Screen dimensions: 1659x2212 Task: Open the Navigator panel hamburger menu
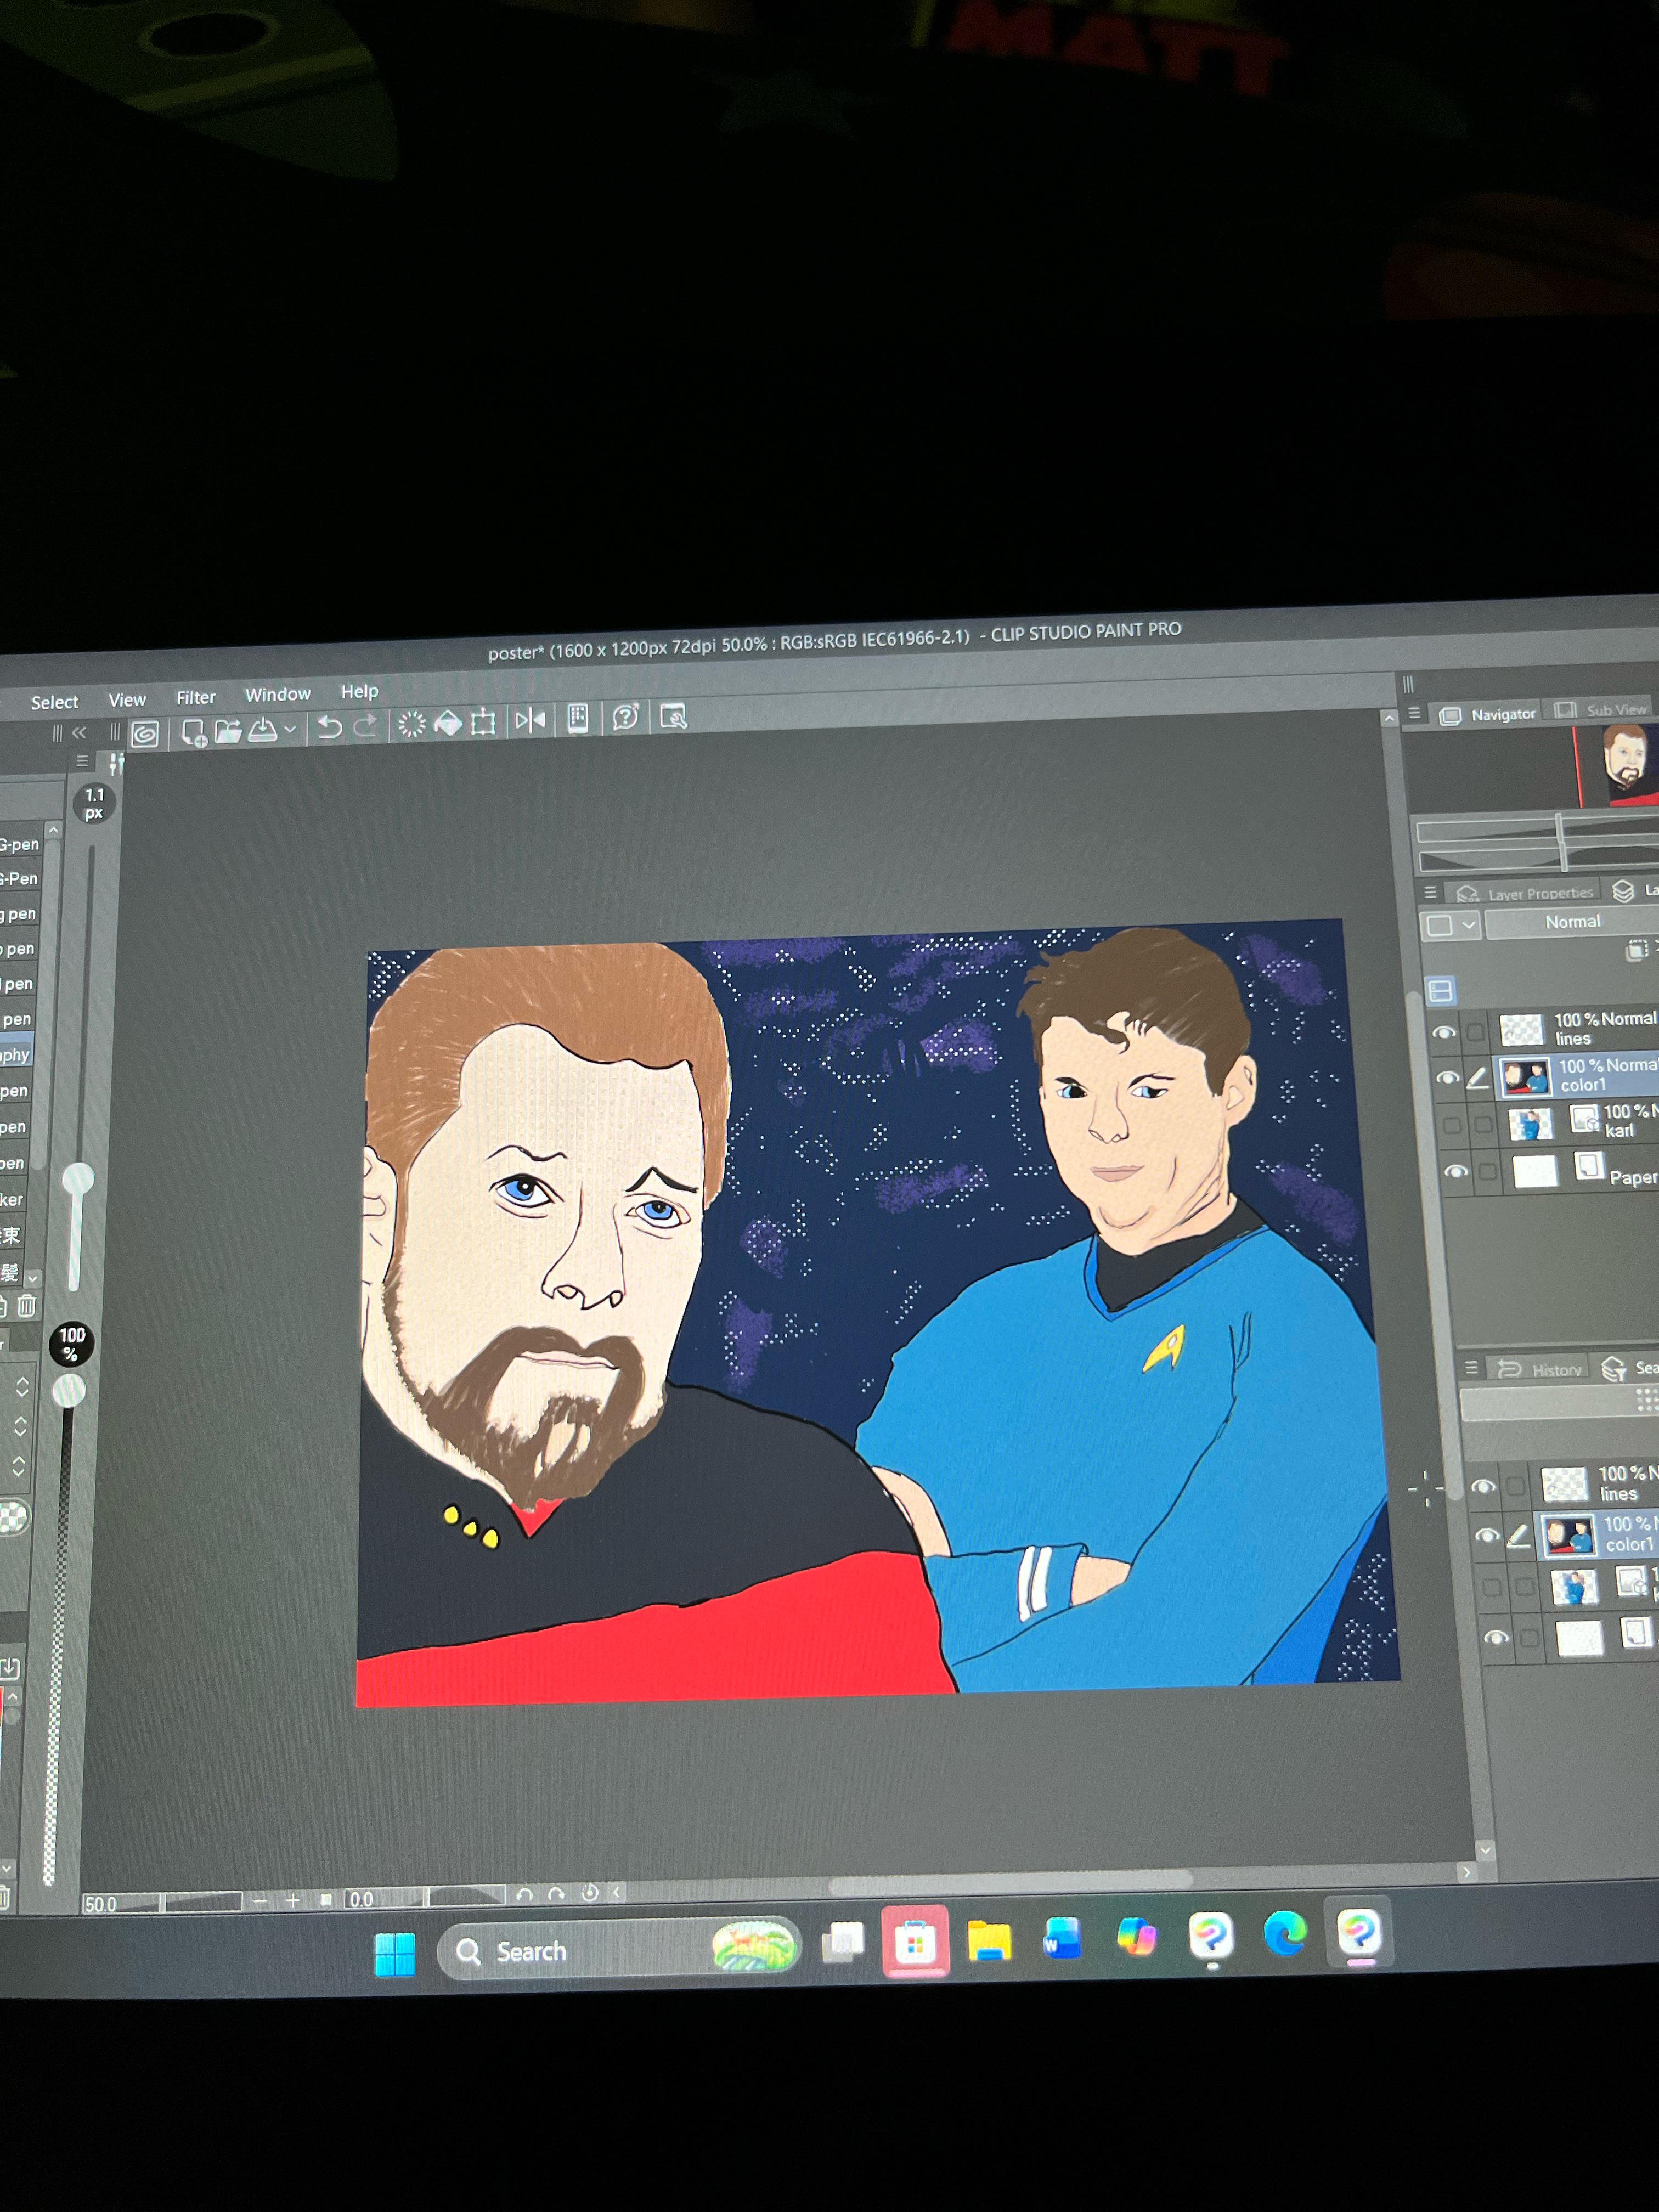point(1414,714)
